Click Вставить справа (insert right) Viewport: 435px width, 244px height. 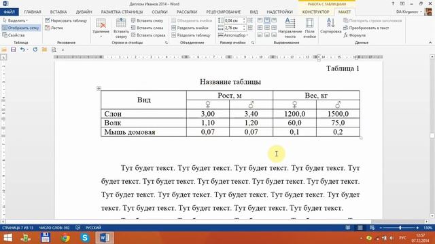pos(148,35)
